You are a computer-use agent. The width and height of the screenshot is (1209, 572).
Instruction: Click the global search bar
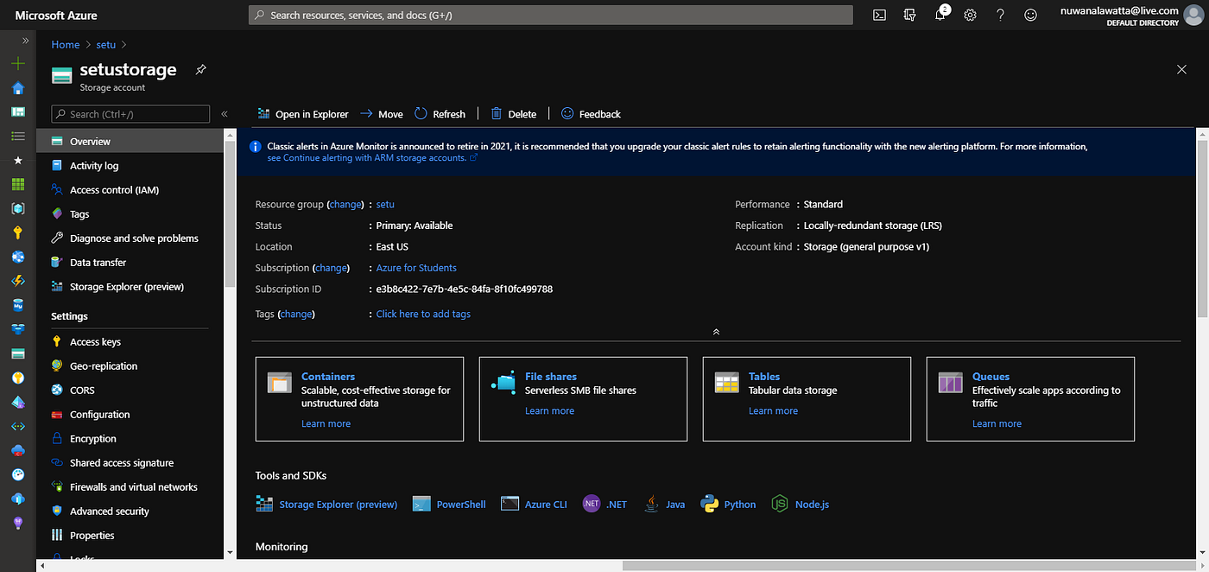pyautogui.click(x=550, y=15)
